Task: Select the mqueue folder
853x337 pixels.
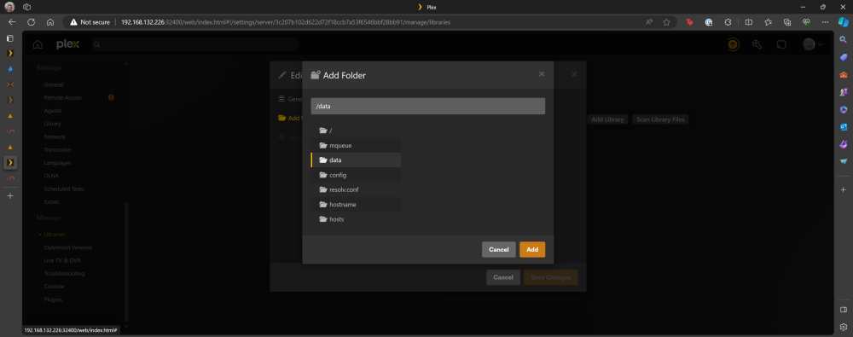Action: pos(356,145)
